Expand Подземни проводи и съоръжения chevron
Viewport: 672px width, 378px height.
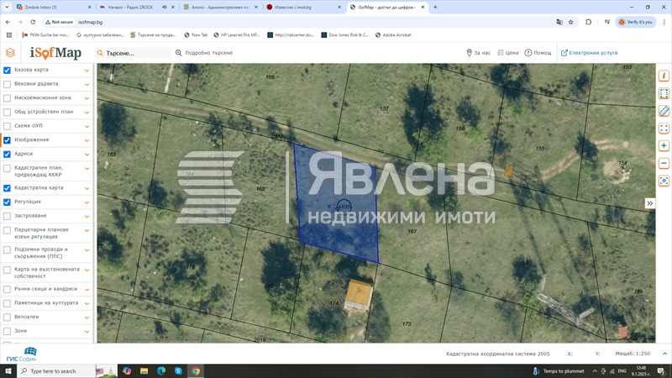87,250
